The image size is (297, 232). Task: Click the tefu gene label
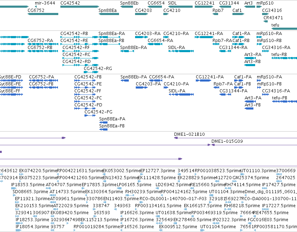click(275, 25)
